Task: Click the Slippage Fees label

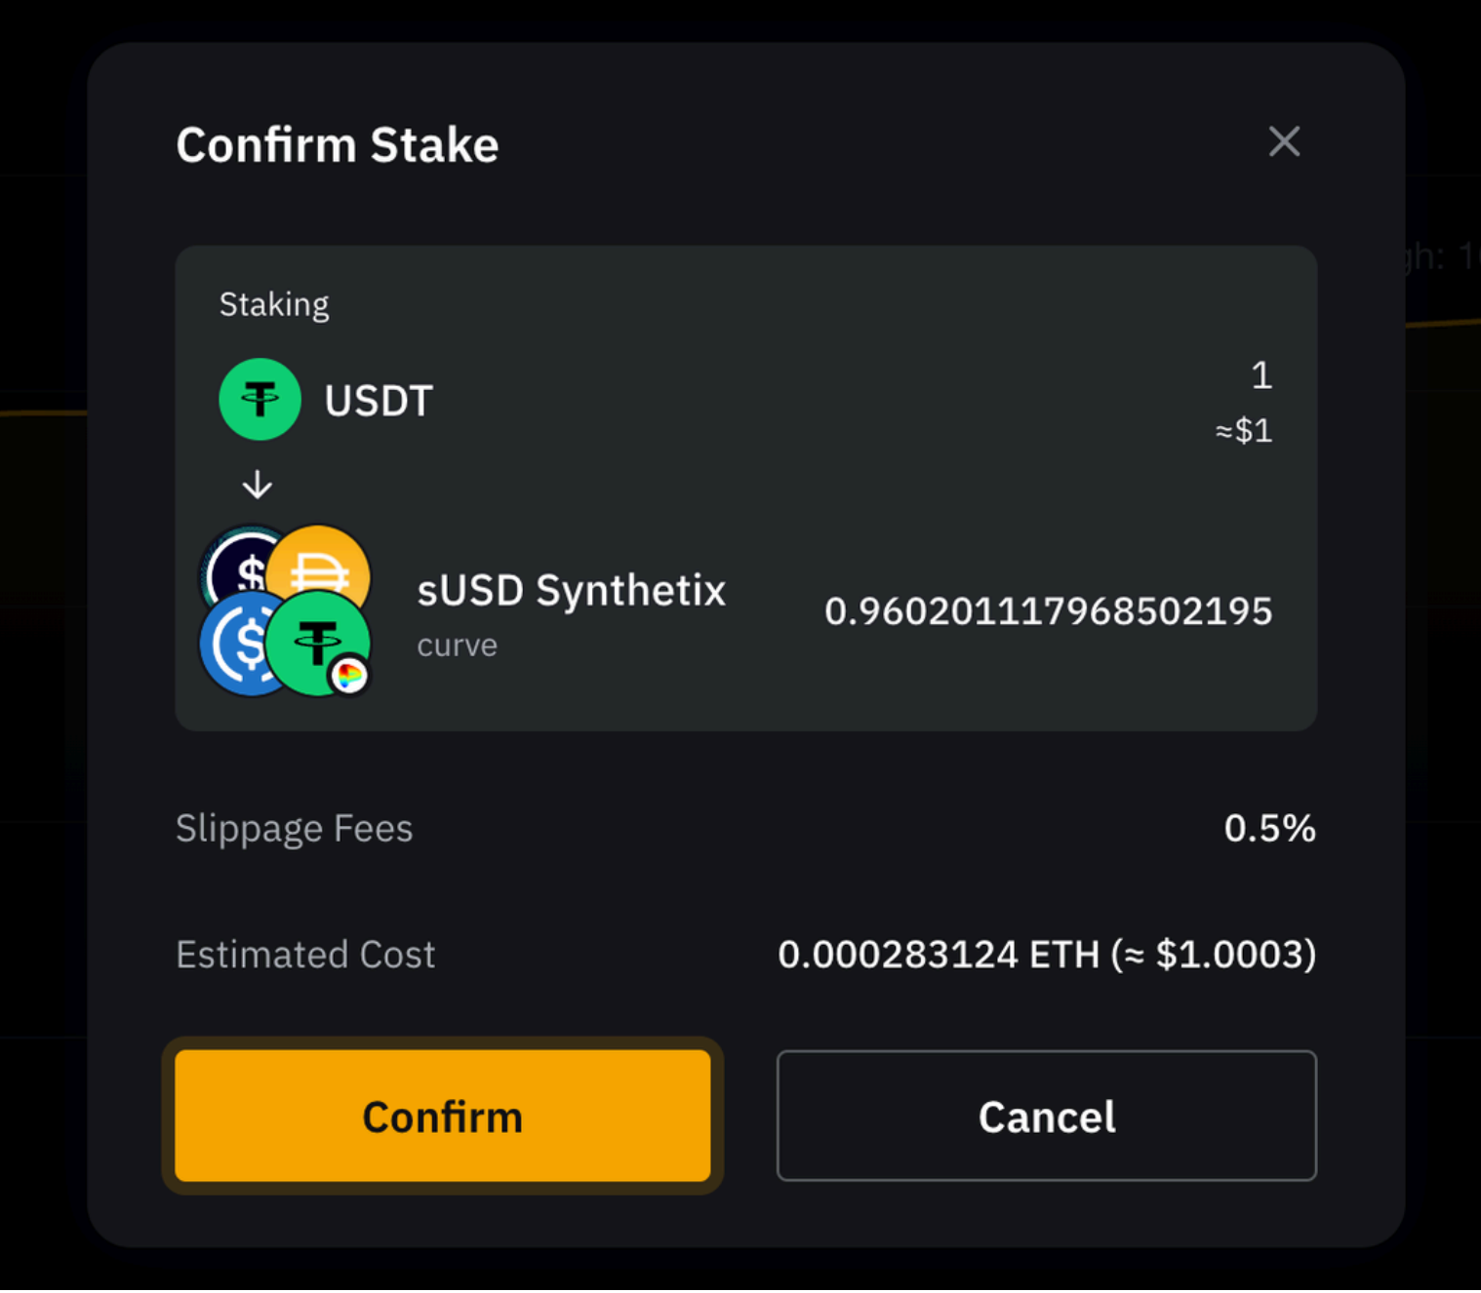Action: click(x=294, y=828)
